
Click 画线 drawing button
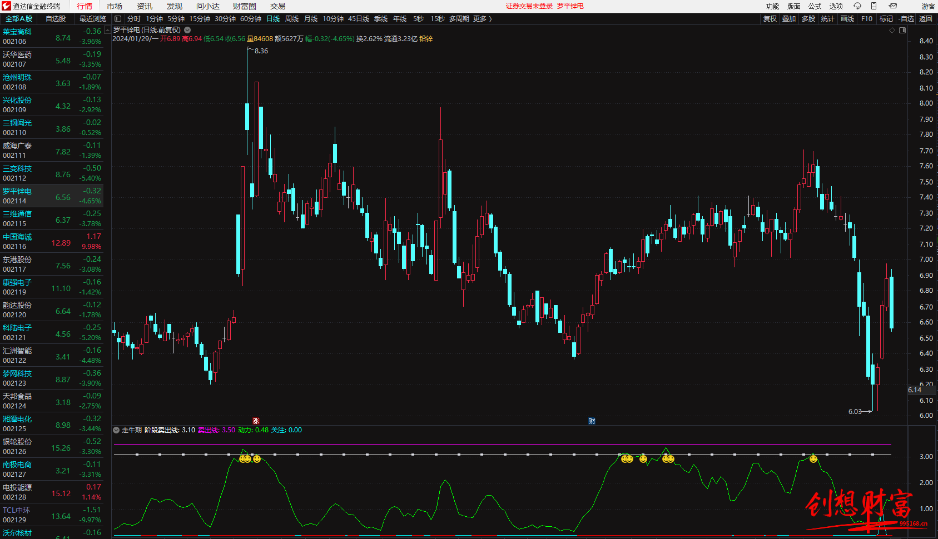click(847, 19)
